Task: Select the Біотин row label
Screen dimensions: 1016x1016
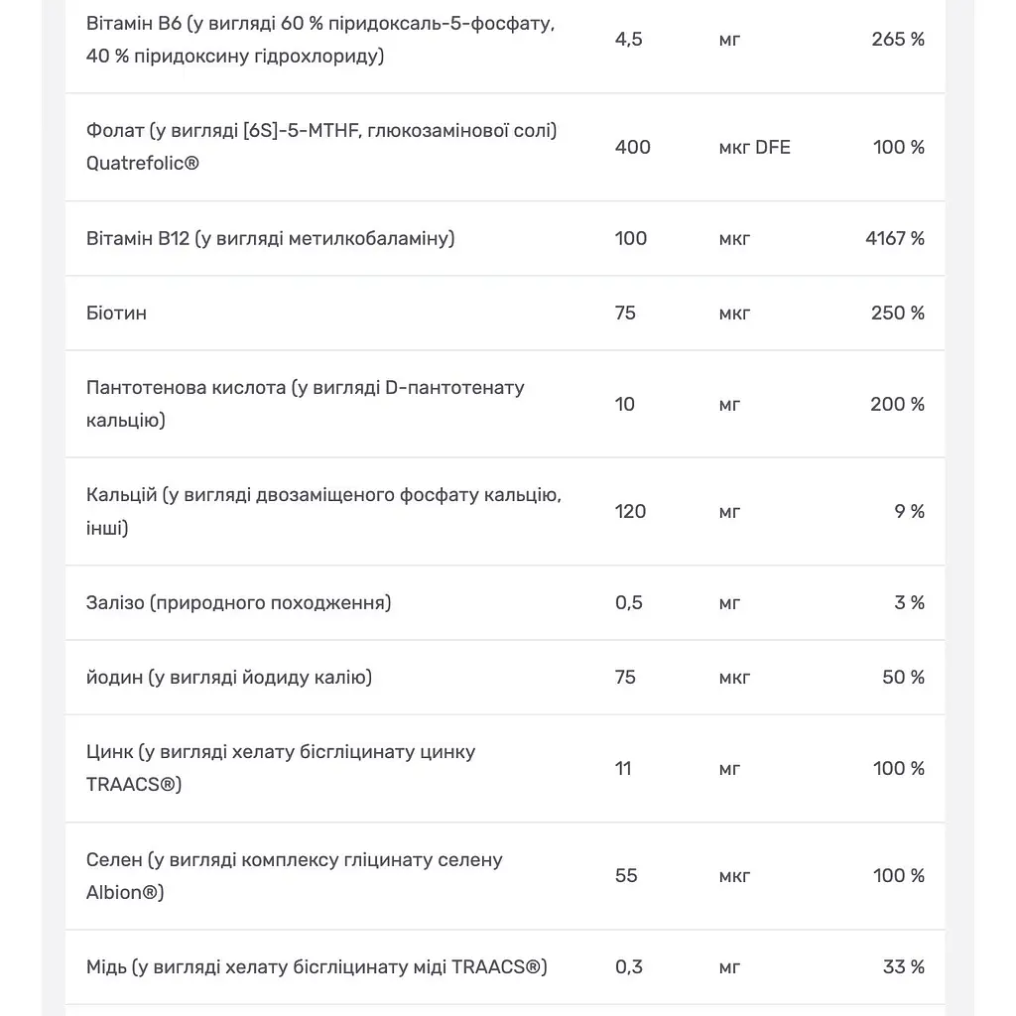Action: (x=117, y=313)
